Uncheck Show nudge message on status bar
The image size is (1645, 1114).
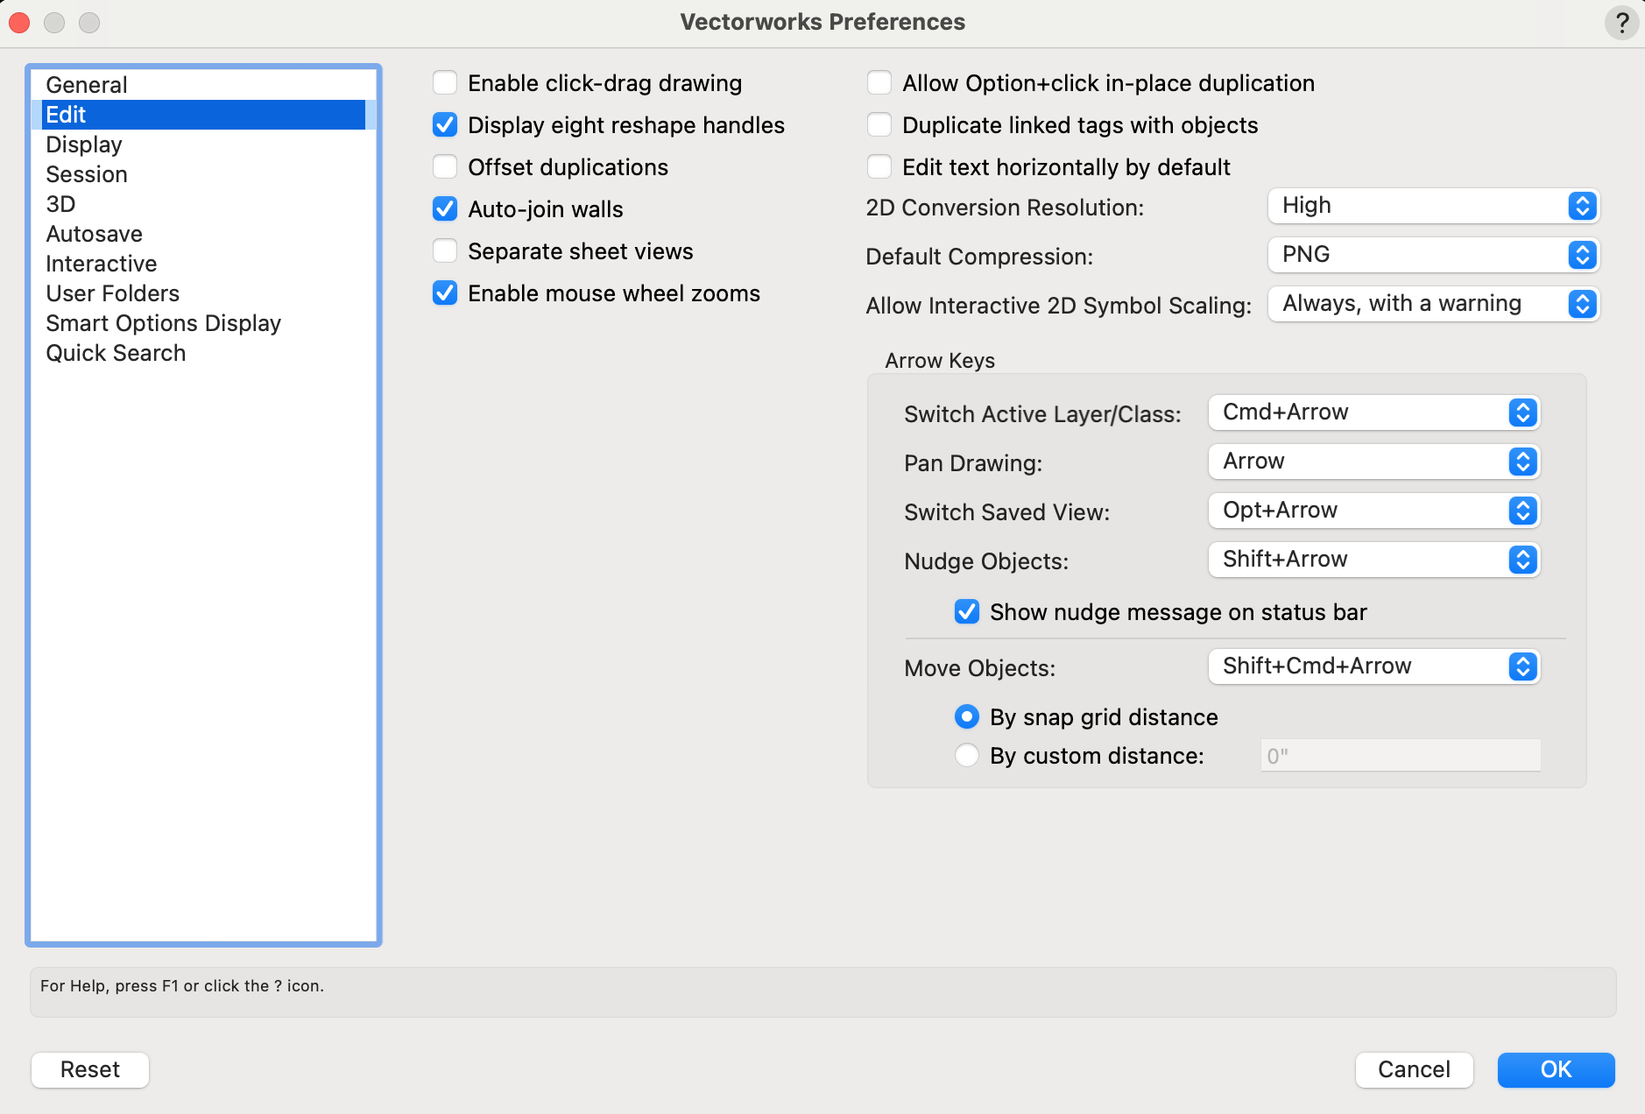click(x=966, y=611)
